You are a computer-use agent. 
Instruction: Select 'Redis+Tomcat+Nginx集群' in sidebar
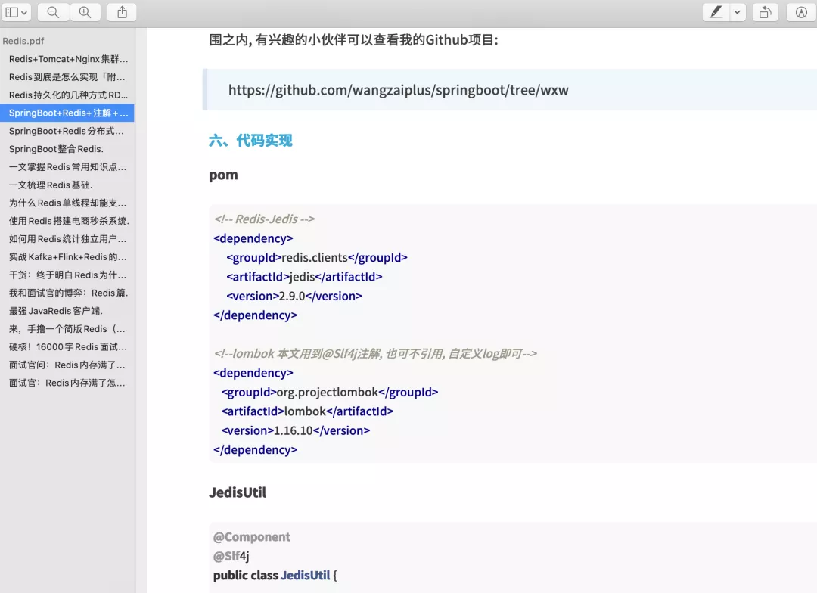[67, 58]
